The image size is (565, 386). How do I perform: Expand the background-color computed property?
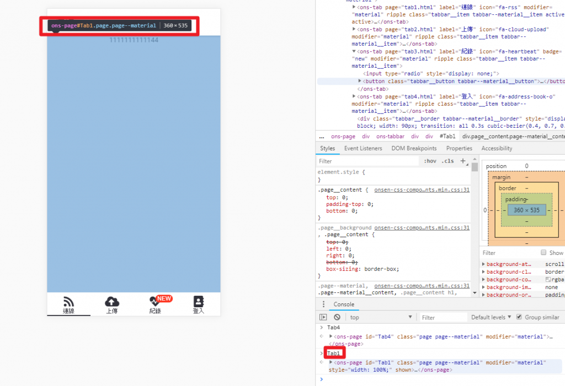(x=483, y=279)
